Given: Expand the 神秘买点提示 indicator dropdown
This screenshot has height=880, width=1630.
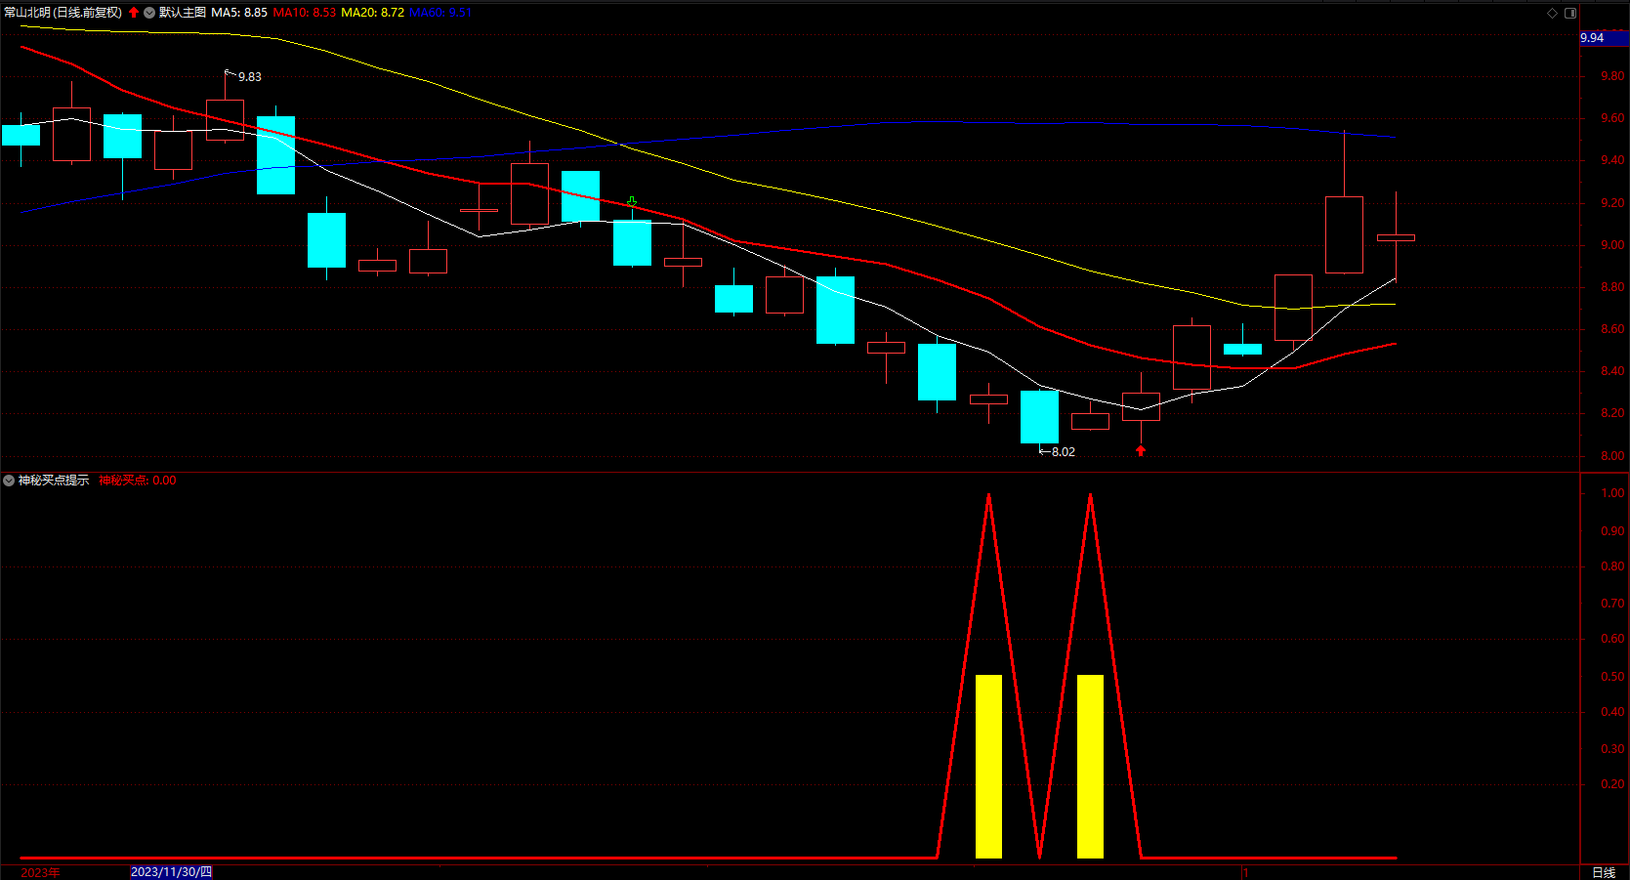Looking at the screenshot, I should [x=9, y=481].
